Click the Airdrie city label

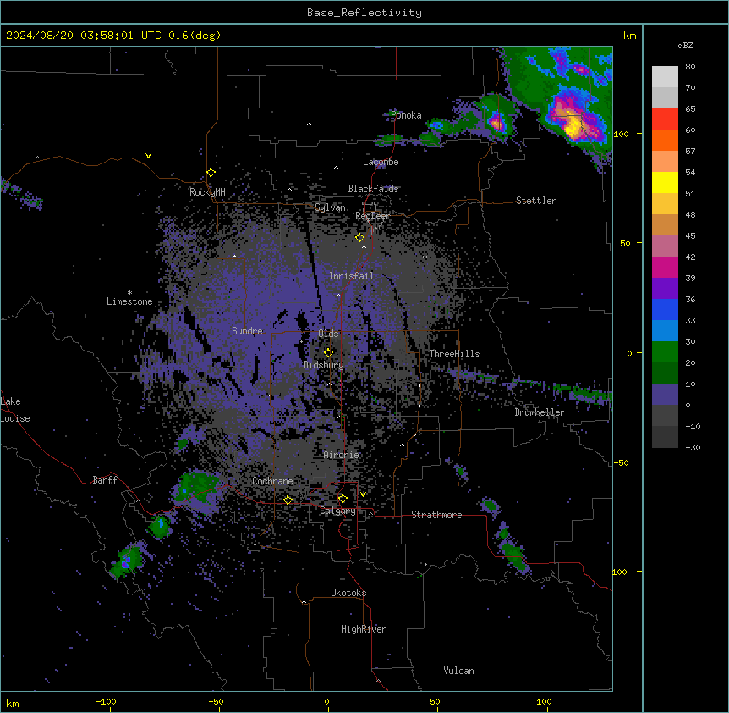[342, 455]
